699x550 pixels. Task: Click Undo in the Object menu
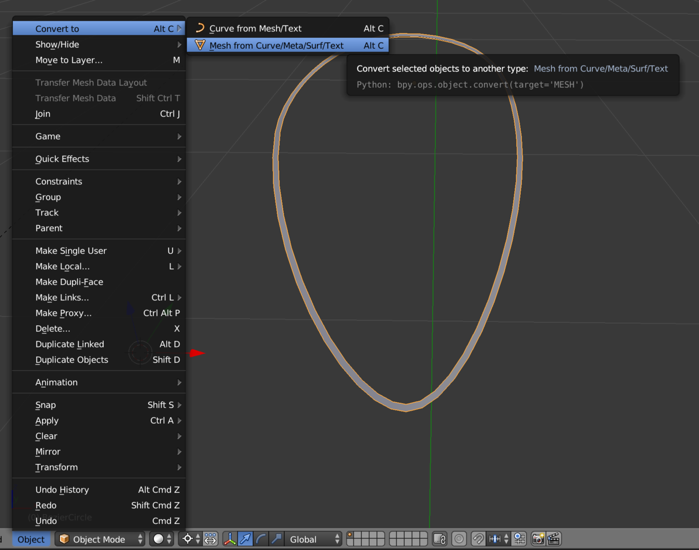tap(99, 521)
